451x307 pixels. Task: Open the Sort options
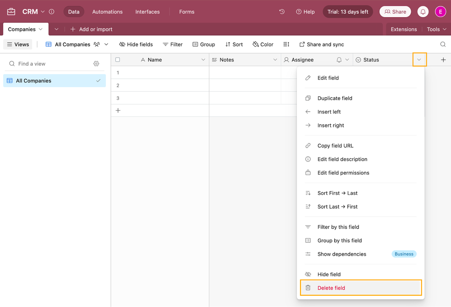234,44
